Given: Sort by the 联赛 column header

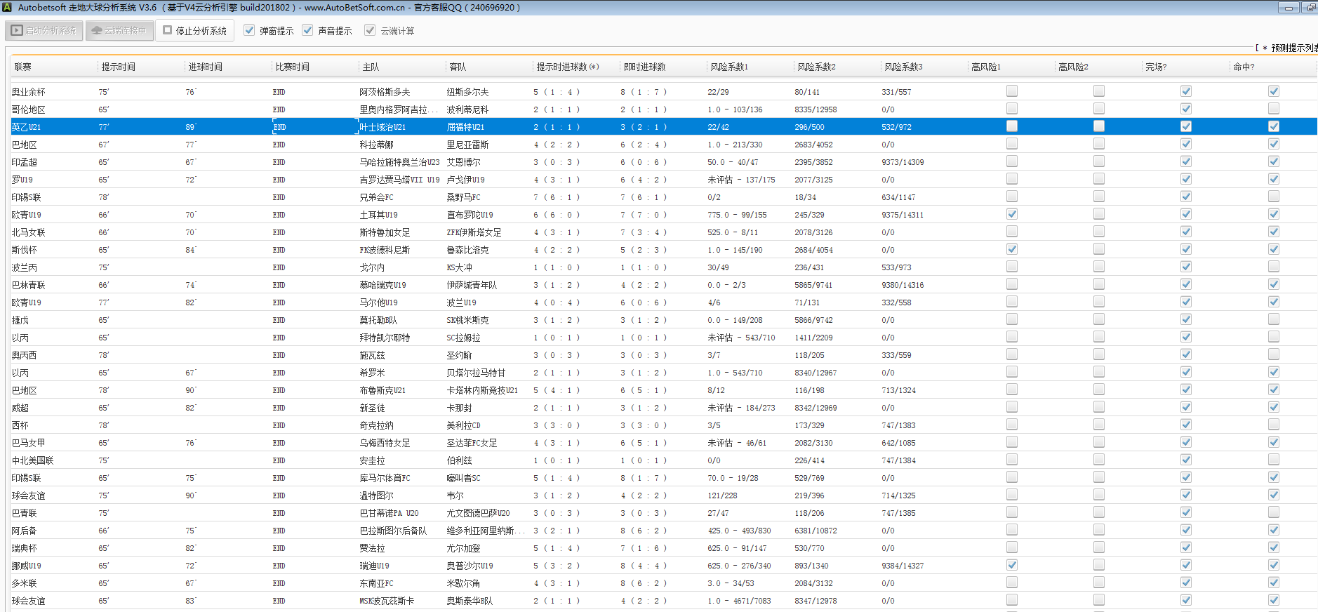Looking at the screenshot, I should coord(23,67).
